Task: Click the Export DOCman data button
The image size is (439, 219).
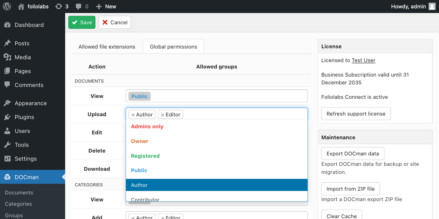Action: tap(353, 153)
